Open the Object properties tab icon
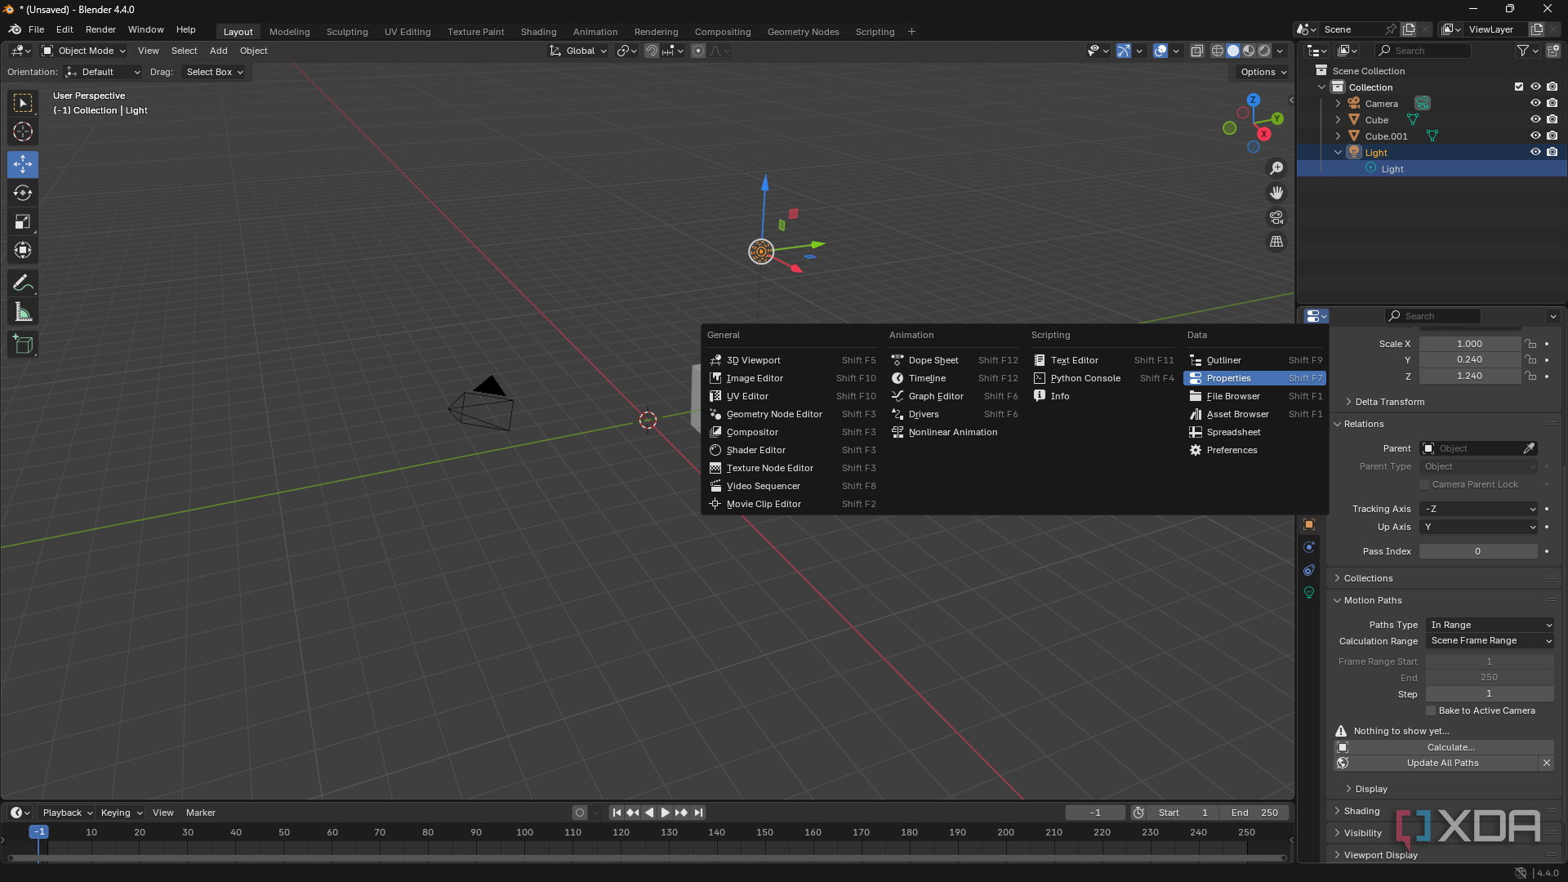Image resolution: width=1568 pixels, height=882 pixels. pyautogui.click(x=1309, y=524)
